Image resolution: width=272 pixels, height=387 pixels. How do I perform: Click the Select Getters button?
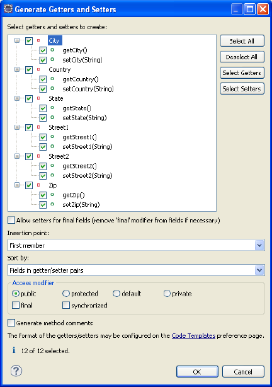point(242,73)
